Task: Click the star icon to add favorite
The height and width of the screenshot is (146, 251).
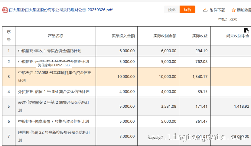Action: point(233,10)
